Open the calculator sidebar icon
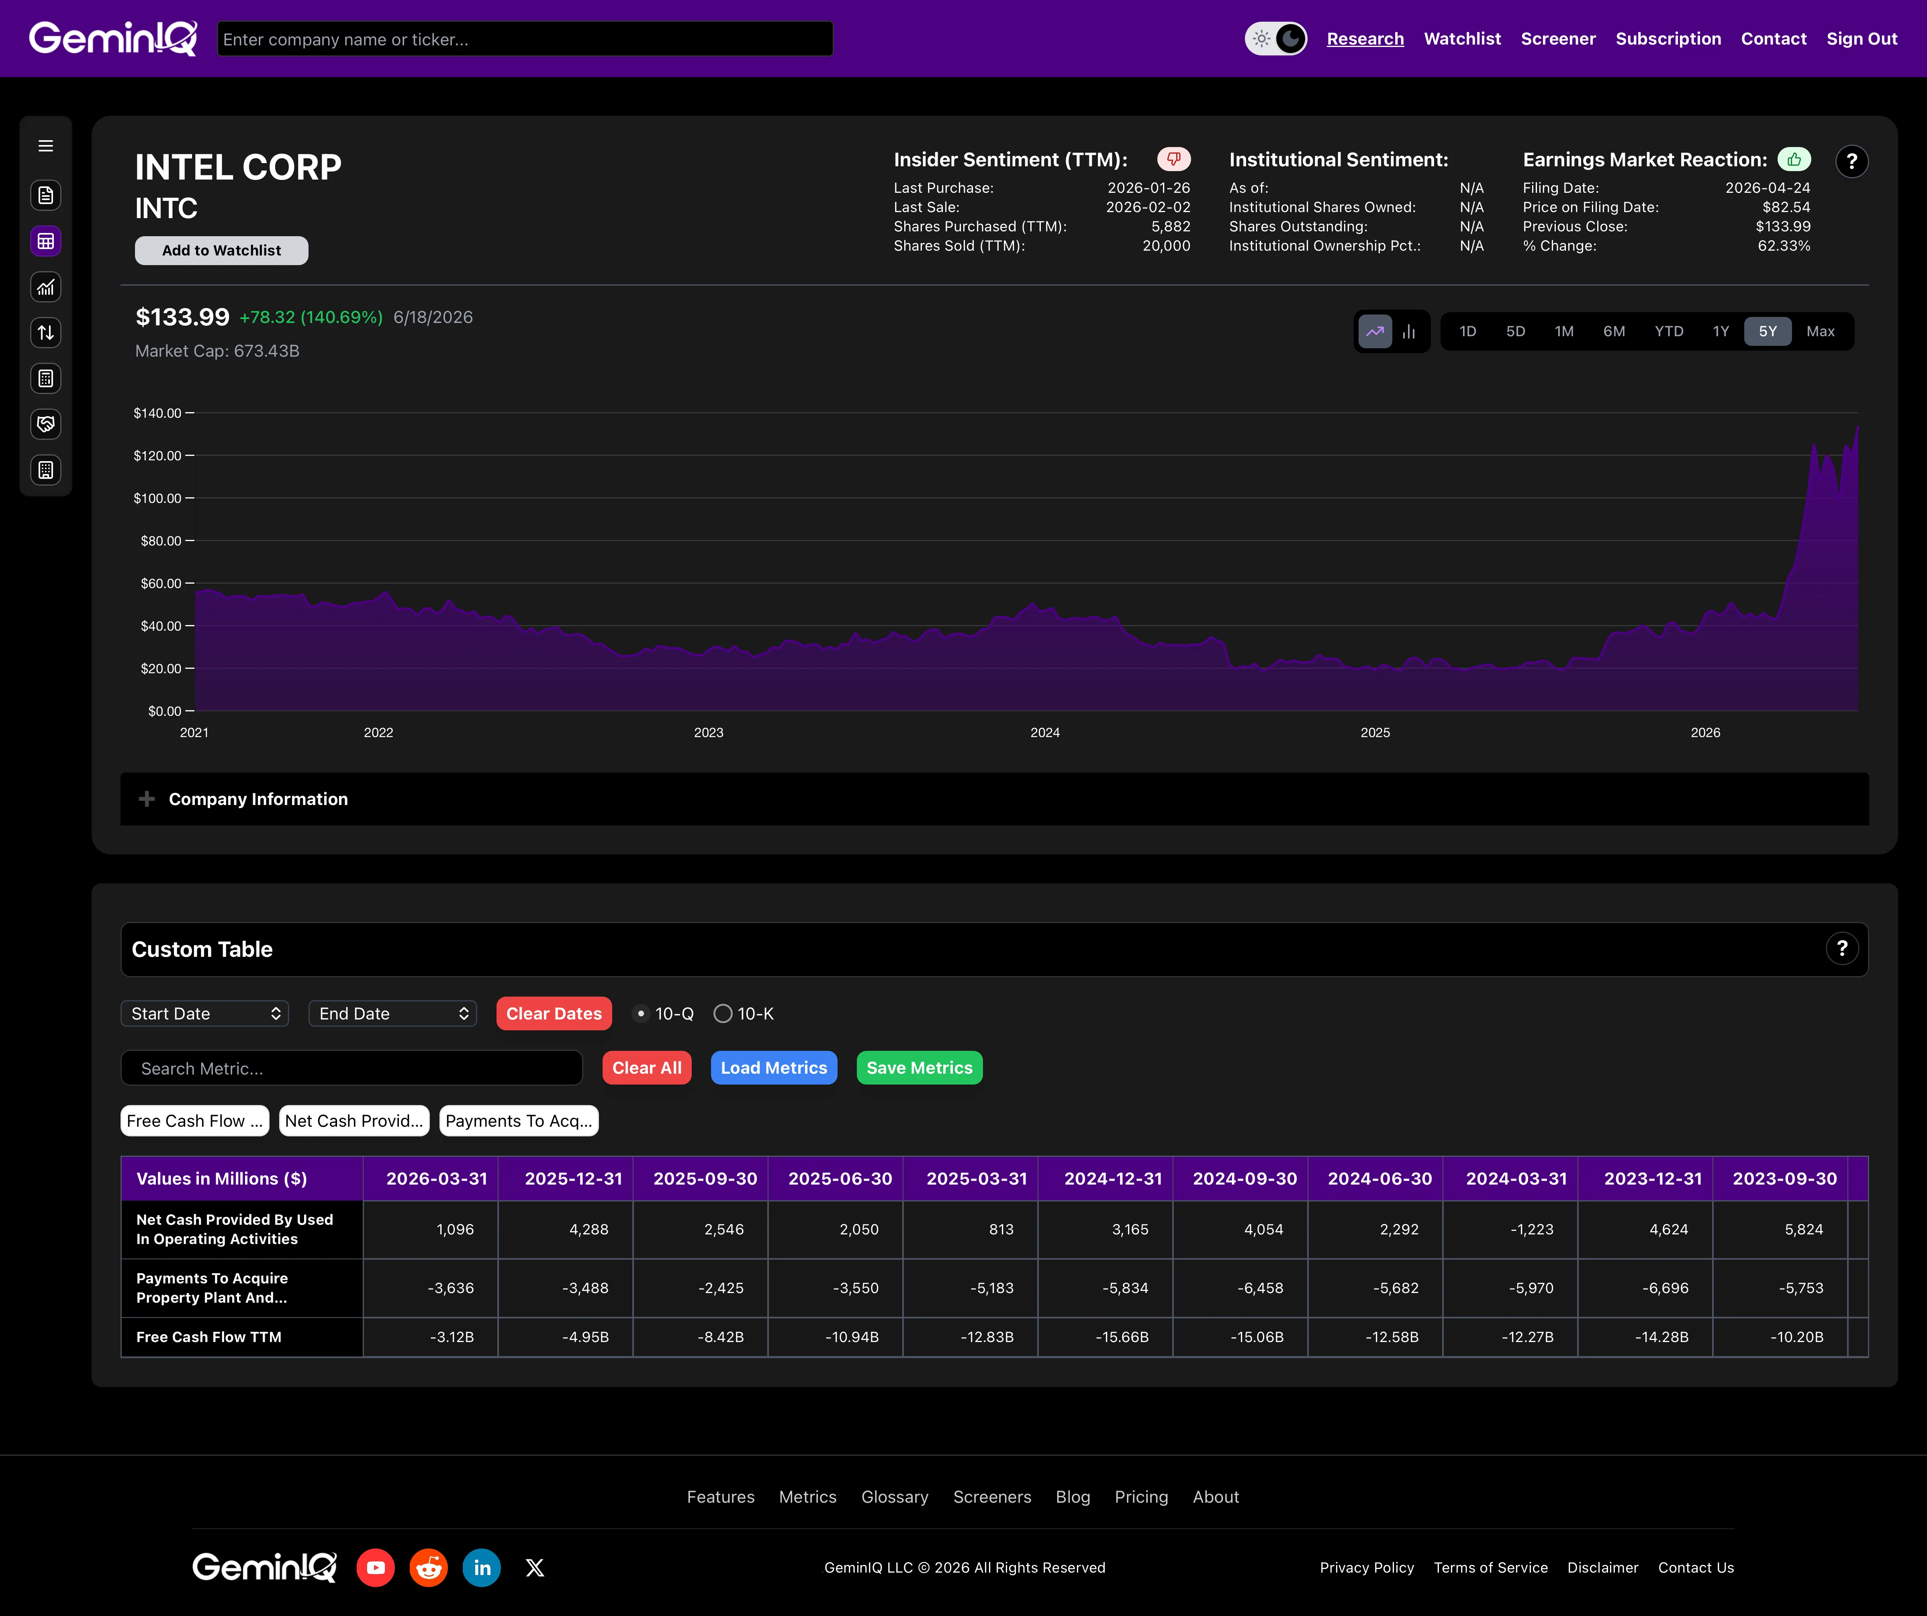The width and height of the screenshot is (1927, 1616). 45,378
